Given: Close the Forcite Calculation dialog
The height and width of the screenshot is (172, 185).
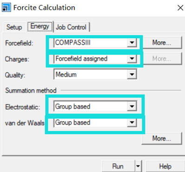Looking at the screenshot, I should tap(180, 7).
